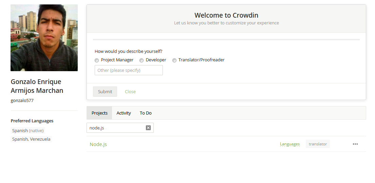Image resolution: width=375 pixels, height=183 pixels.
Task: Click the Spanish (native) language tag
Action: coord(28,130)
